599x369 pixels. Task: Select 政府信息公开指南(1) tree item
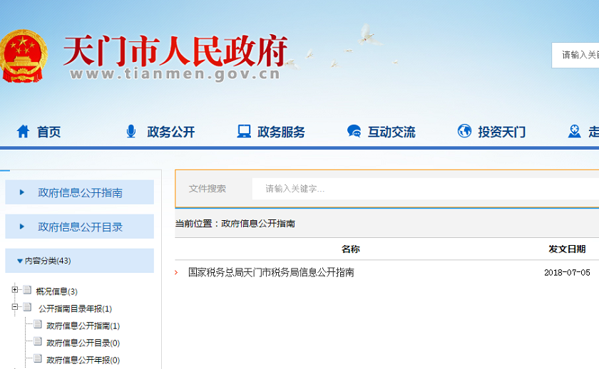point(83,326)
